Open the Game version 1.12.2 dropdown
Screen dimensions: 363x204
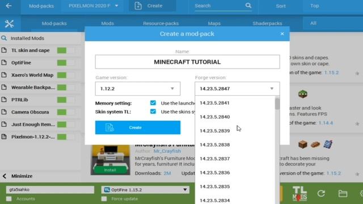138,88
